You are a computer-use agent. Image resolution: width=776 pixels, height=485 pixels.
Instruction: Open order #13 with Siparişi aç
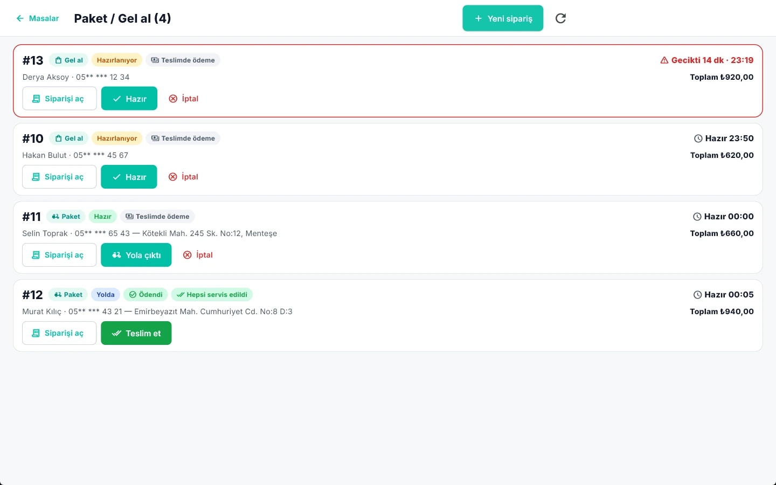[x=59, y=99]
